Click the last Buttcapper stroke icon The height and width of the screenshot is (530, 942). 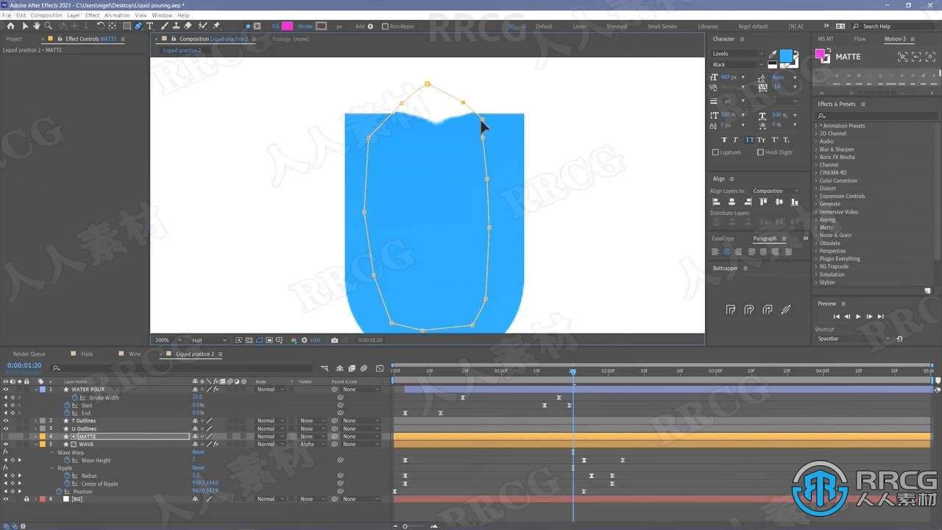click(x=785, y=310)
